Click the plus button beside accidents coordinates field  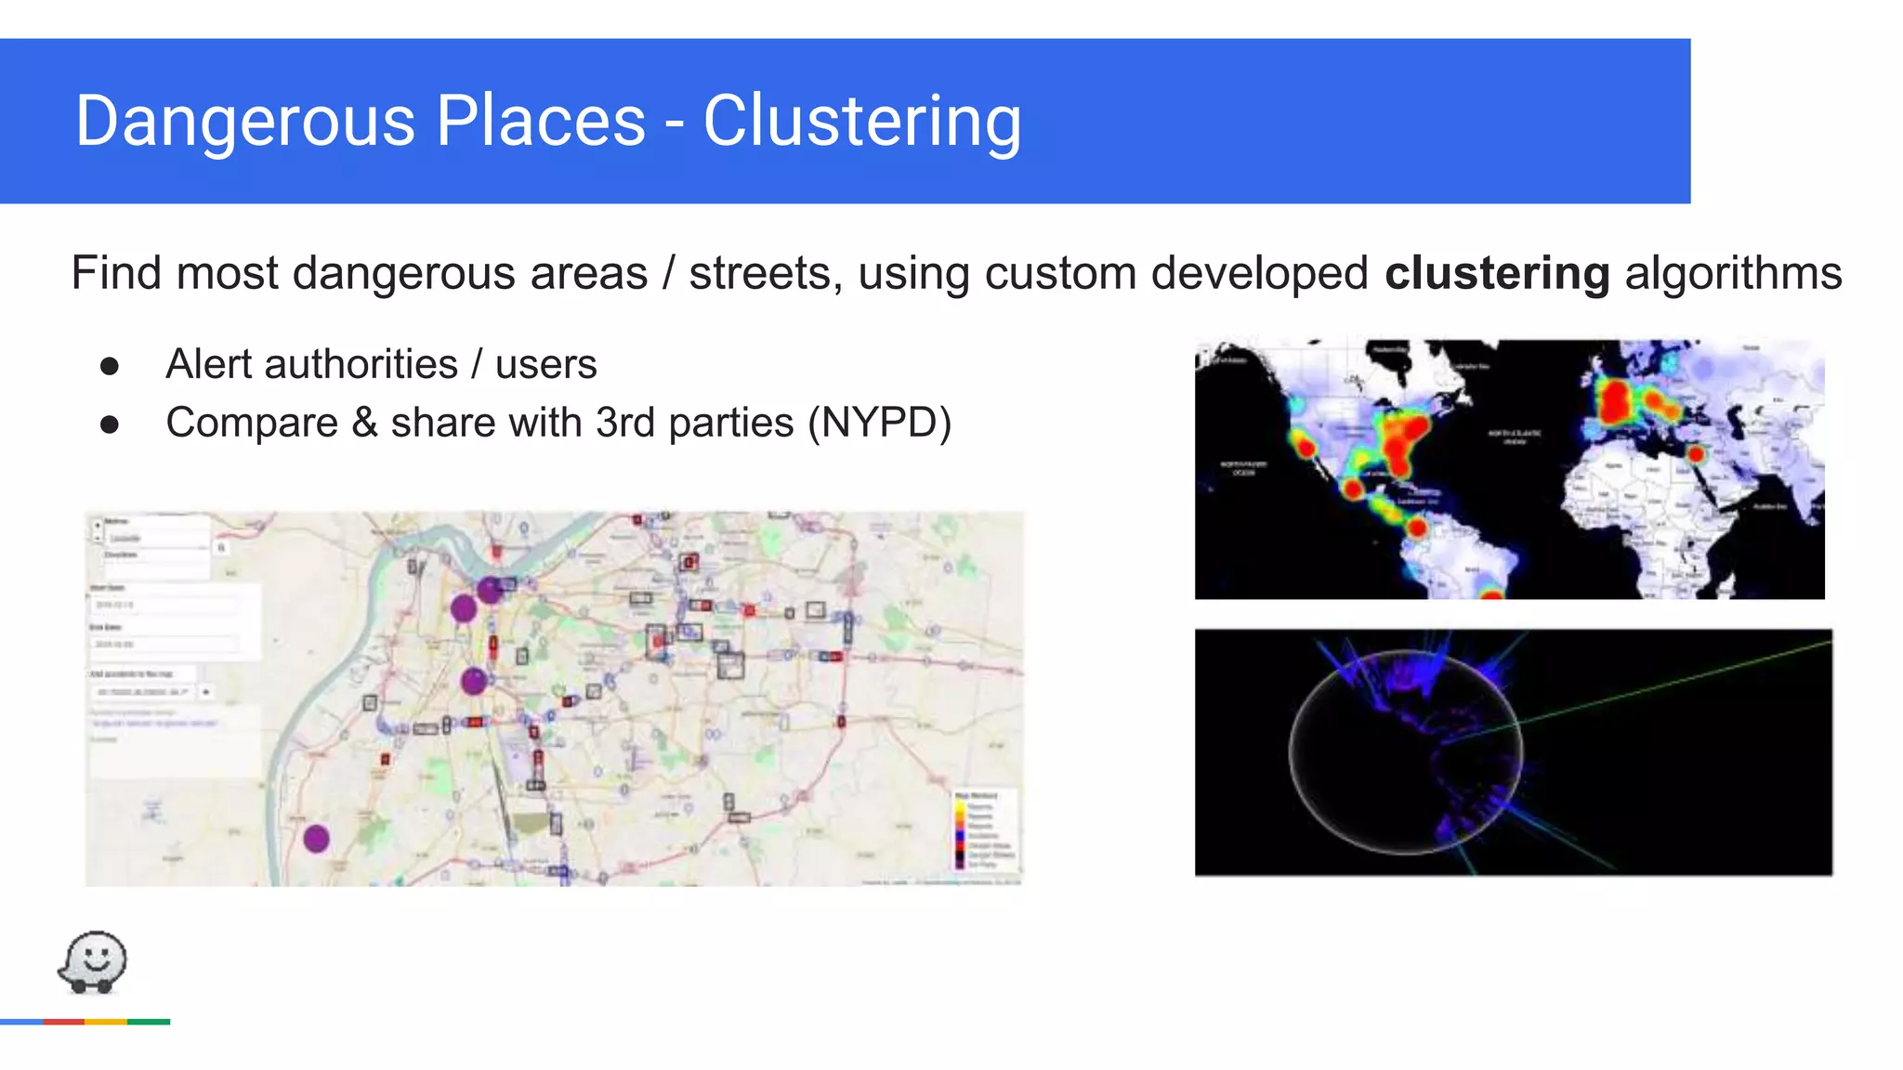[205, 692]
